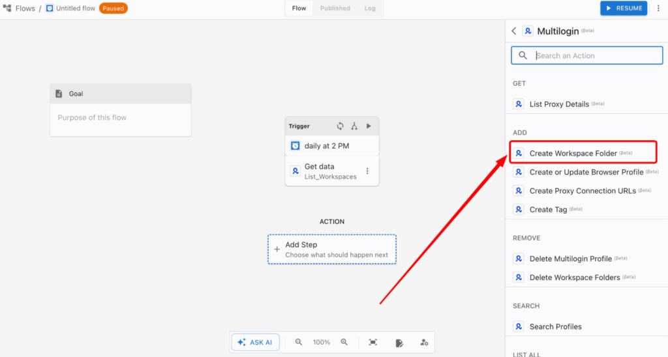Click the Flows hierarchy icon in breadcrumb

[7, 8]
